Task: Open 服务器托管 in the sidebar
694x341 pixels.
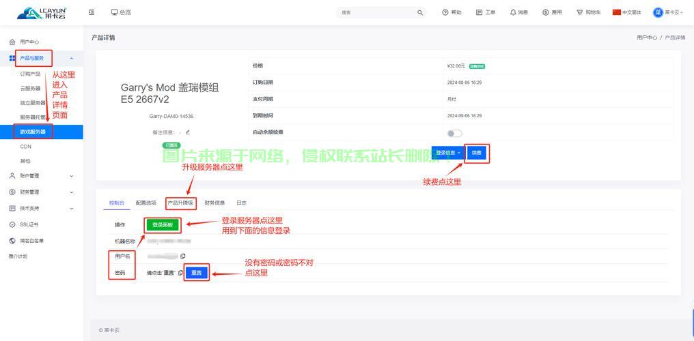Action: tap(33, 117)
